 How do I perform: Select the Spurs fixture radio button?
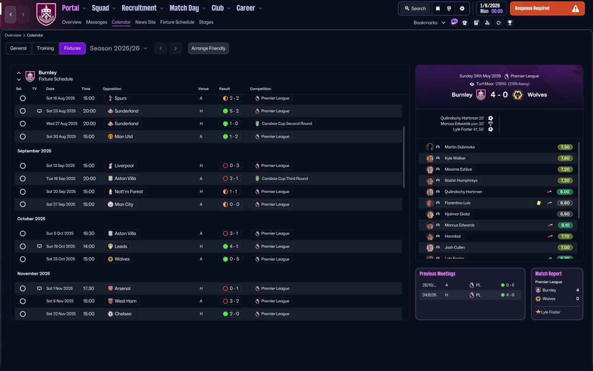[23, 98]
